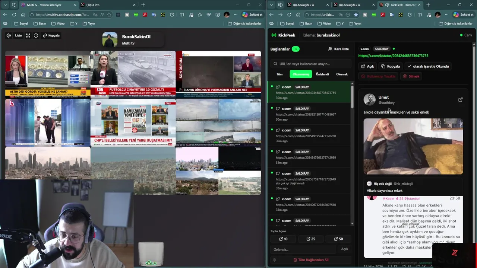
Task: Click the circled exclamation icon in Multi tv toolbar
Action: (36, 35)
